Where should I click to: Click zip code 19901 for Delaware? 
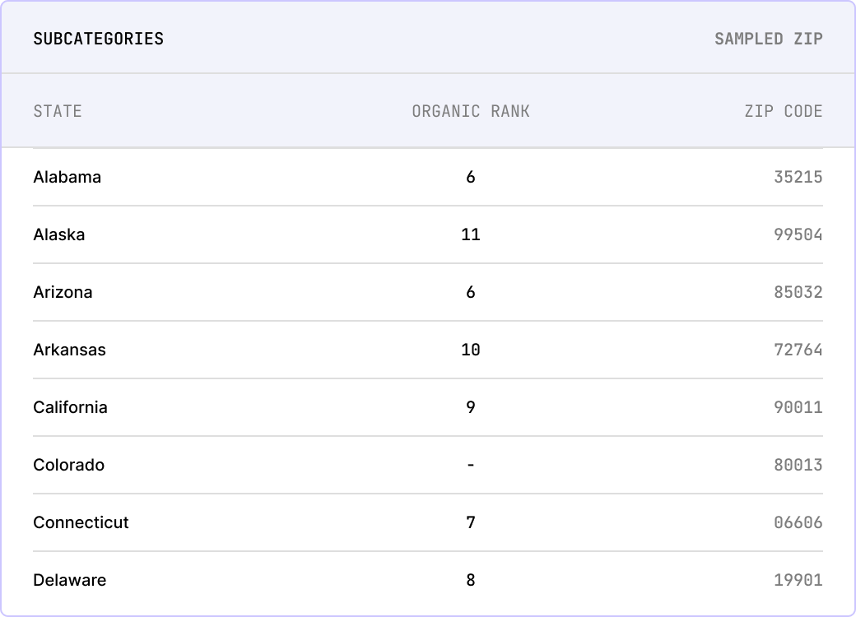coord(798,580)
